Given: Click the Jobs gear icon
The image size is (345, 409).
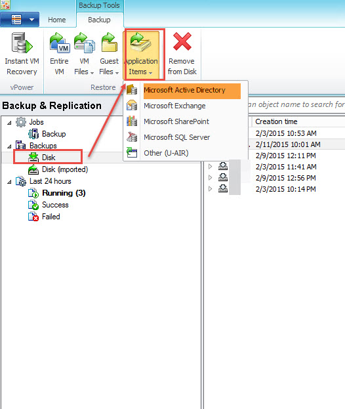Looking at the screenshot, I should (21, 122).
